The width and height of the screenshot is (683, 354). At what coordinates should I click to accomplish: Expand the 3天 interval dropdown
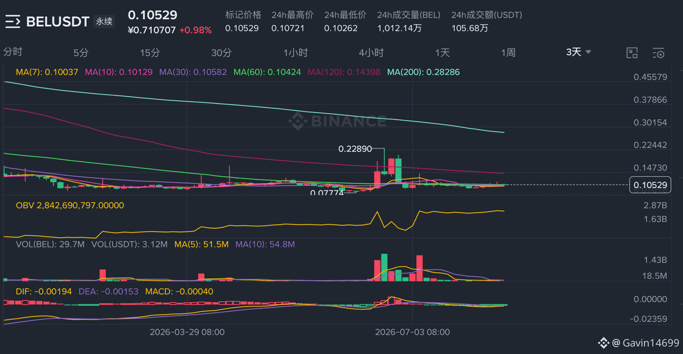click(x=579, y=52)
